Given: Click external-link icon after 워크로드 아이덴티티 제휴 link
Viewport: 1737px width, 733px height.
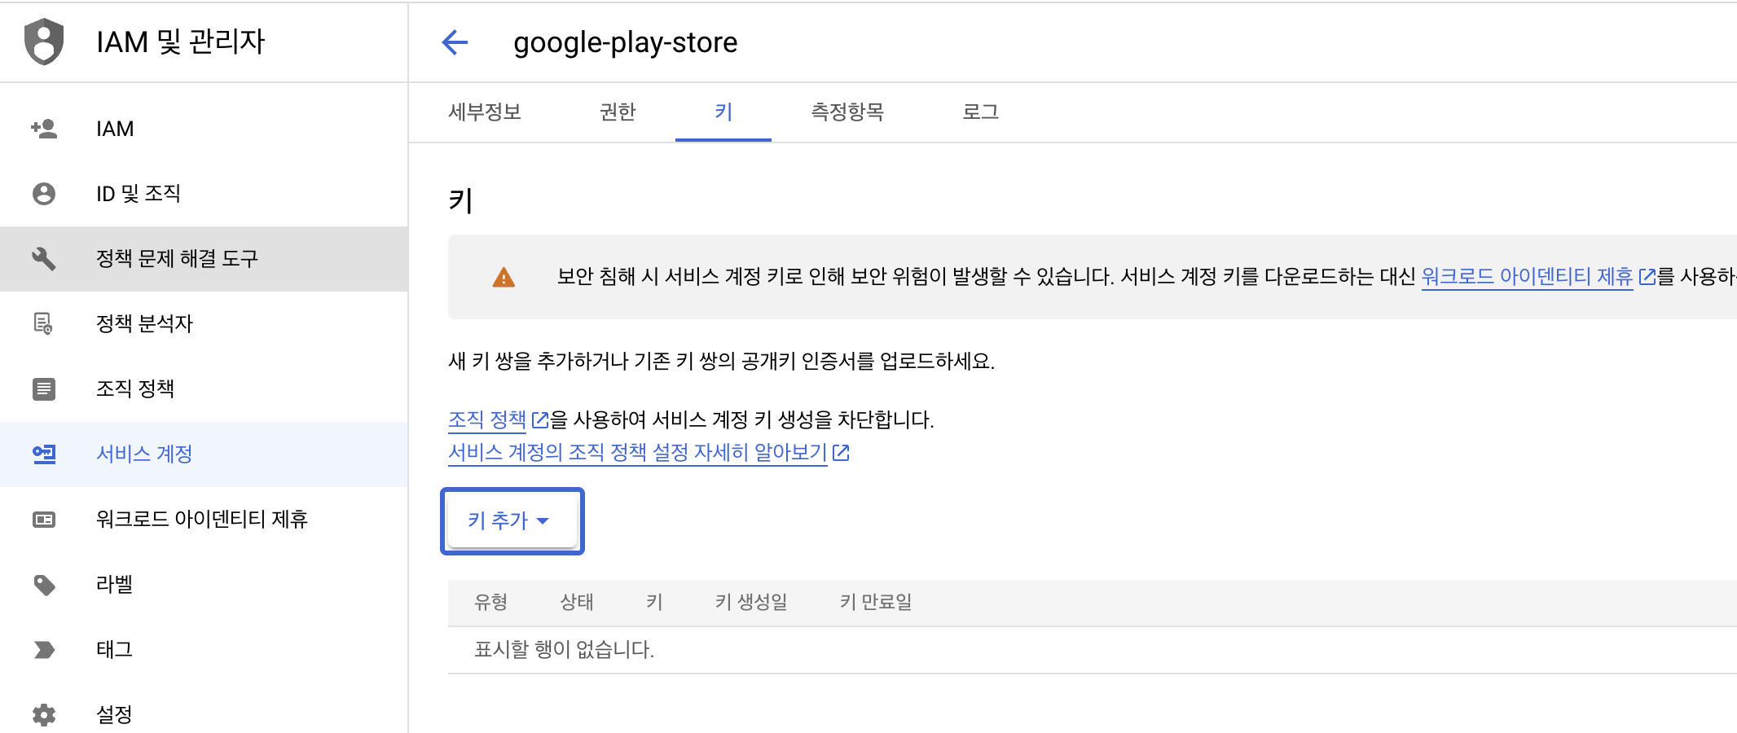Looking at the screenshot, I should click(1647, 277).
